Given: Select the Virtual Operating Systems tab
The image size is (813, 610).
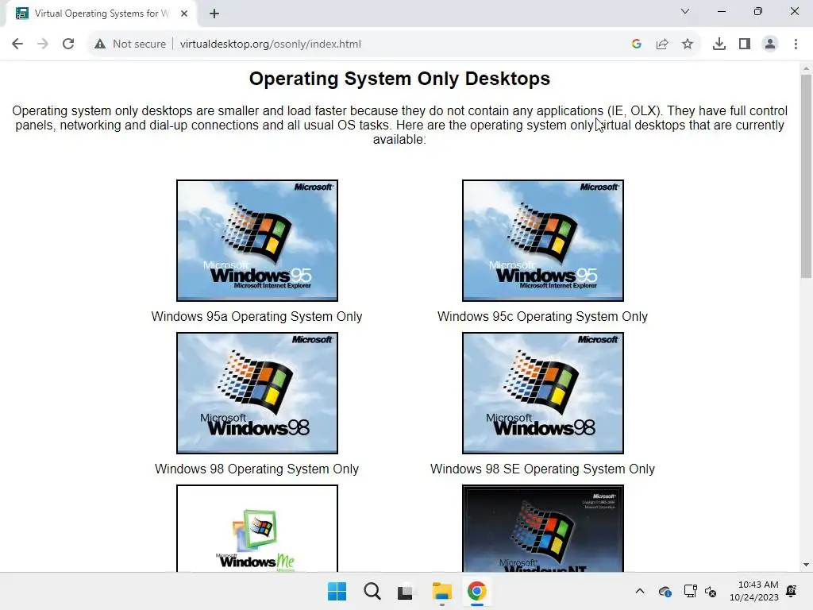Looking at the screenshot, I should click(102, 14).
